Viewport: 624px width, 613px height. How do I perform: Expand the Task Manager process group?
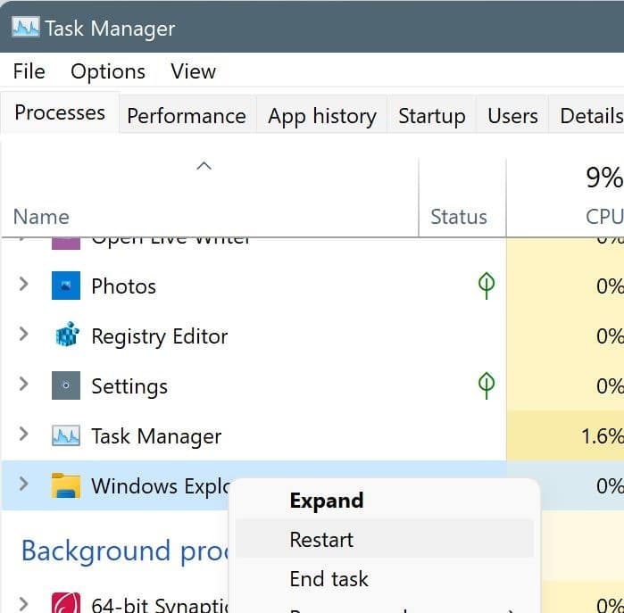tap(24, 434)
